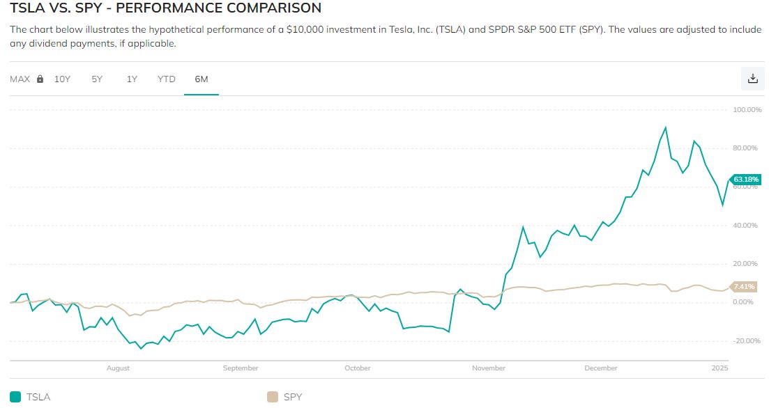Select the MAX time range tab
The image size is (769, 408).
click(x=20, y=79)
